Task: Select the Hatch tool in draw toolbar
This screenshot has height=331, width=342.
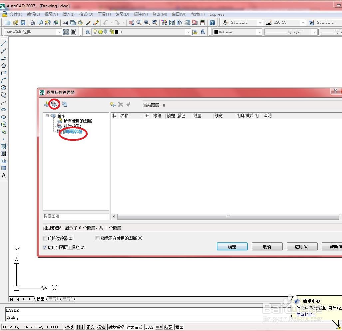Action: pyautogui.click(x=4, y=146)
